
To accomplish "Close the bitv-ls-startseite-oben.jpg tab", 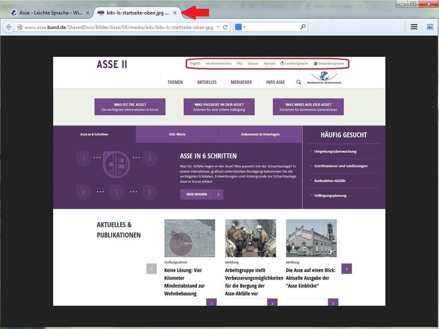I will click(175, 13).
